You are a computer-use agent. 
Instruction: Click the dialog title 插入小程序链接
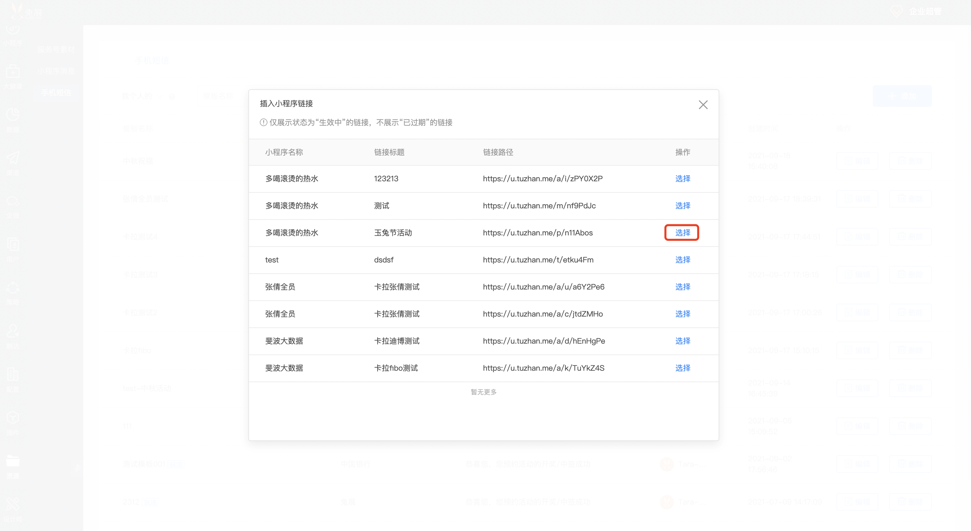286,103
